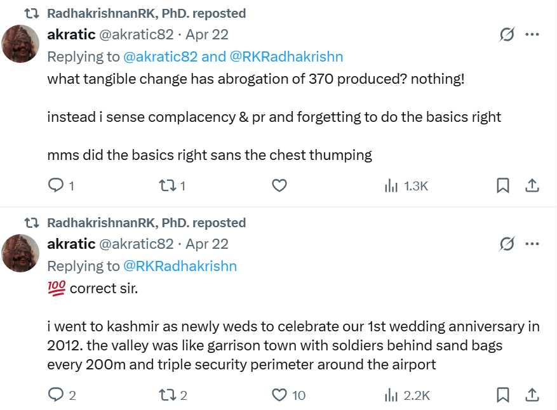The height and width of the screenshot is (410, 557).
Task: Open Grok icon on second post
Action: click(x=506, y=244)
